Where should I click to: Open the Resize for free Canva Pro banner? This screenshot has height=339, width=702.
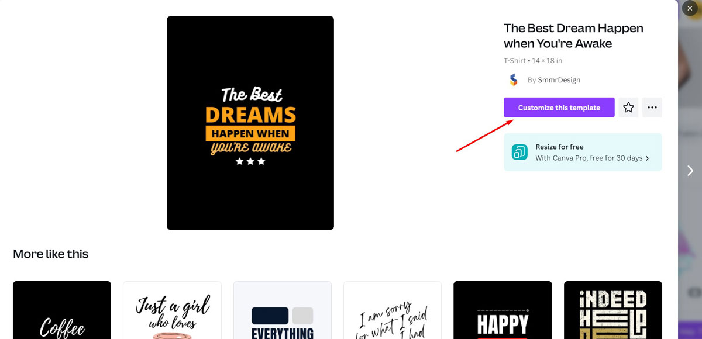coord(583,152)
